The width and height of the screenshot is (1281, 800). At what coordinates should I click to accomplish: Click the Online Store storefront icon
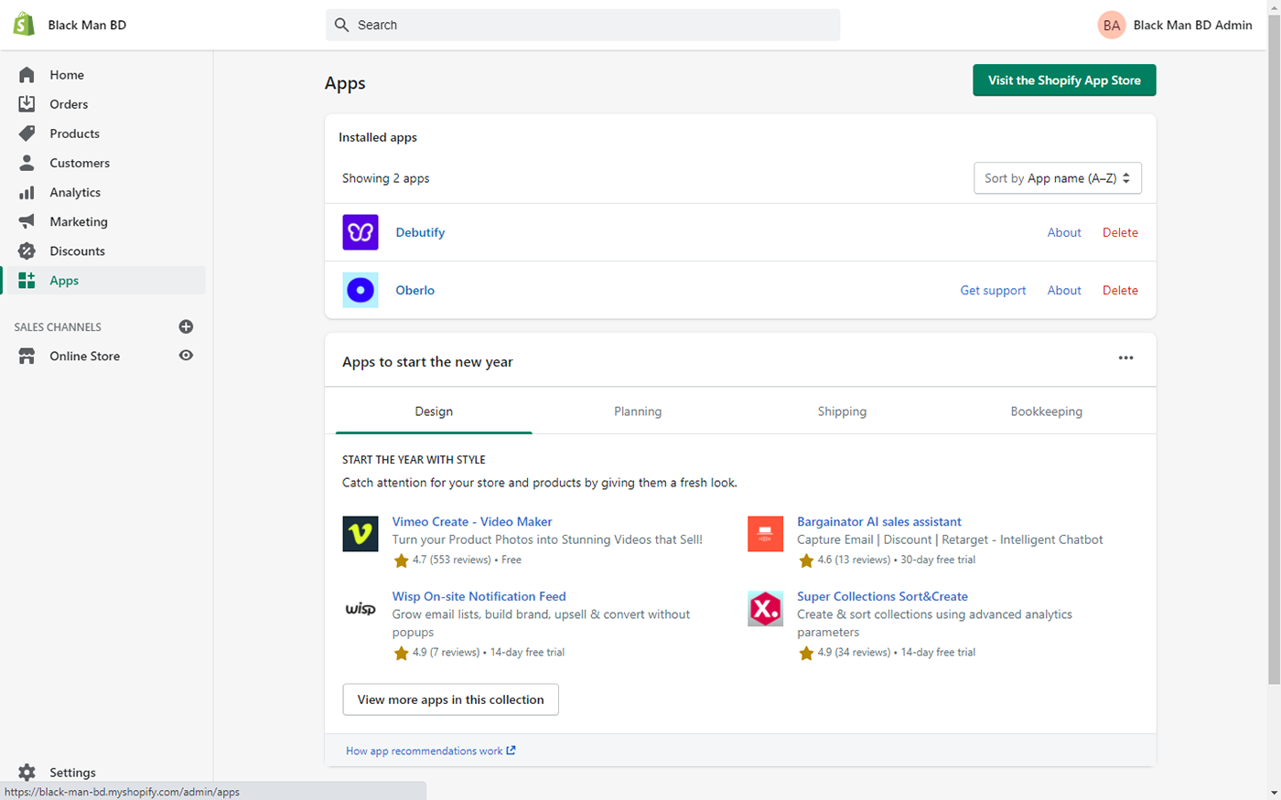(27, 356)
